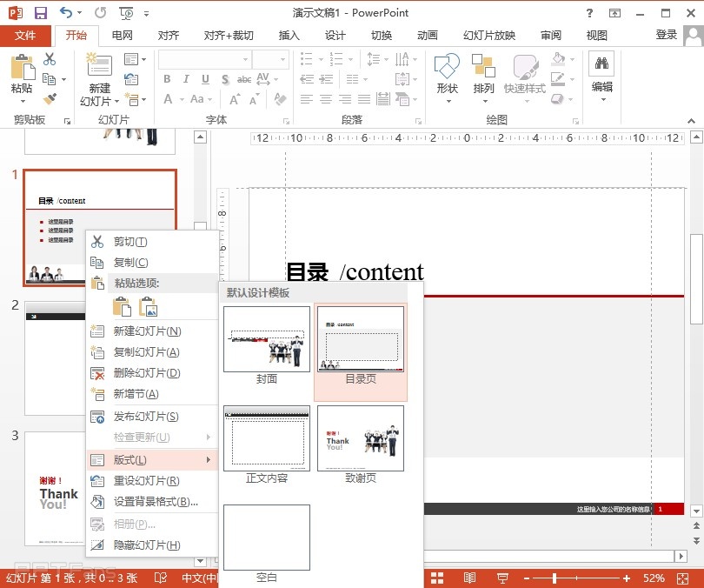Open the Shapes gallery icon

click(x=447, y=70)
